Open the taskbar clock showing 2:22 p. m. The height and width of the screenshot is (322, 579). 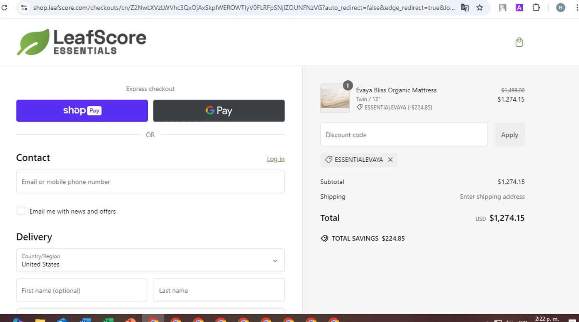coord(547,319)
